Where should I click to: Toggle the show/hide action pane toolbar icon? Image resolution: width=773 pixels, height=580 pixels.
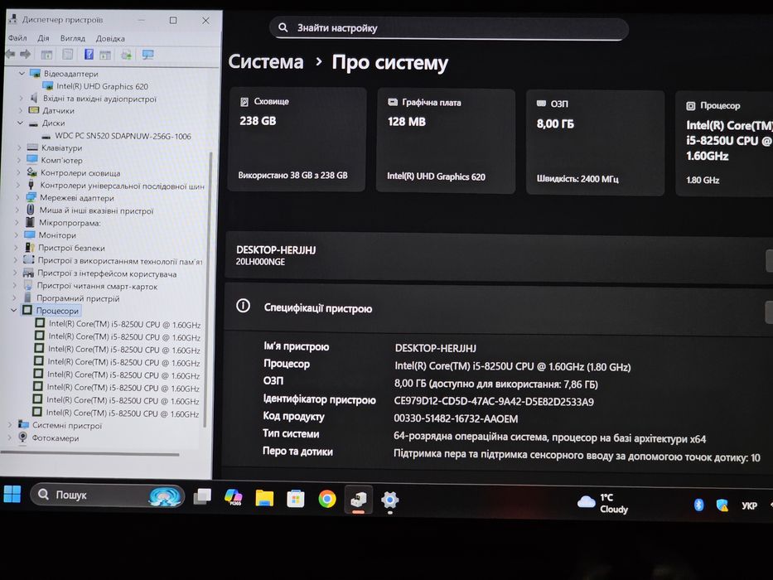click(105, 55)
